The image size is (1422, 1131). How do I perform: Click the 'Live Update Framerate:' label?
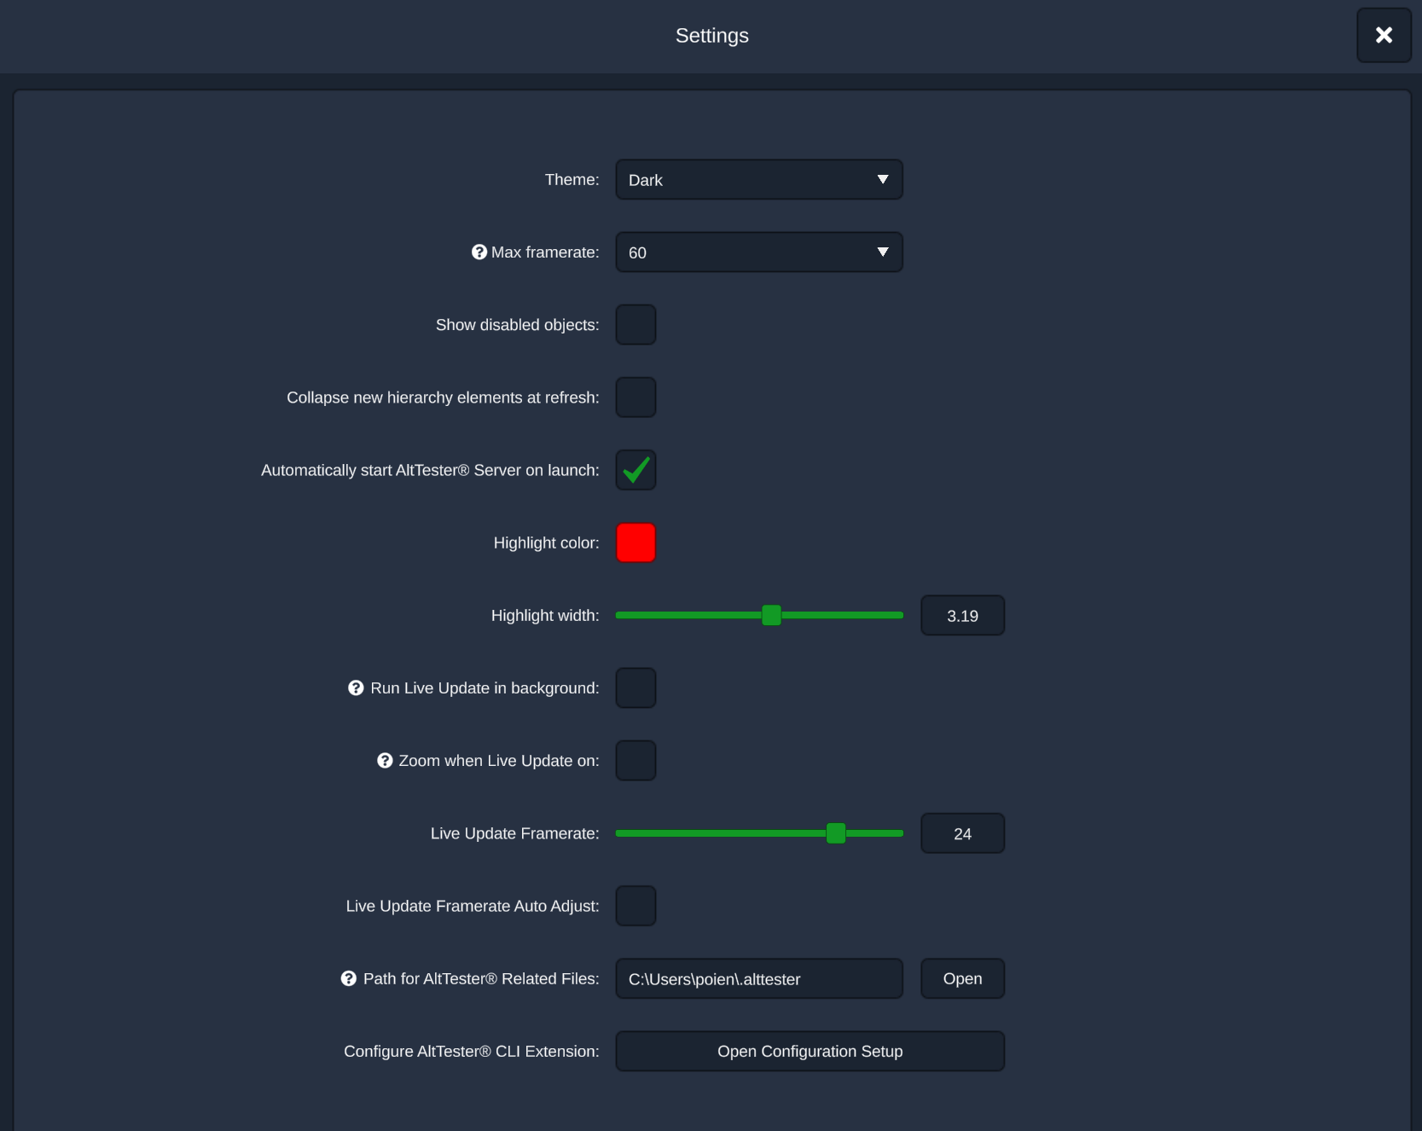pos(515,833)
